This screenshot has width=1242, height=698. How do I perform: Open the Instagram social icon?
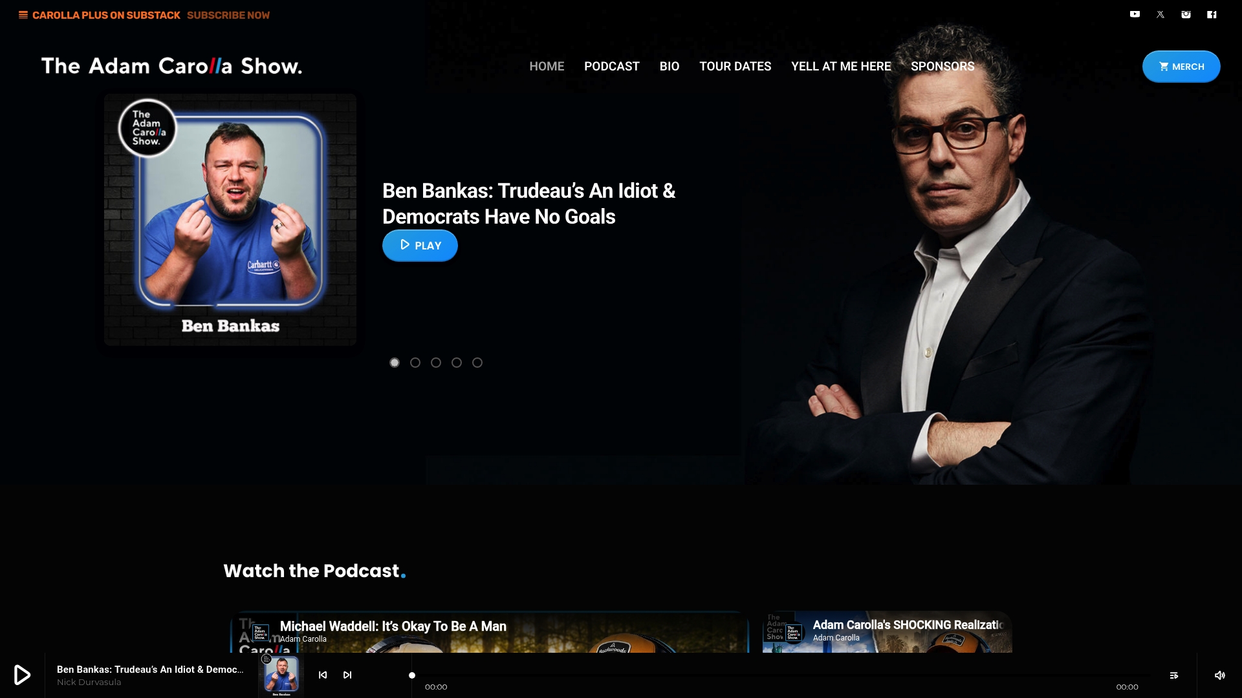[1186, 14]
